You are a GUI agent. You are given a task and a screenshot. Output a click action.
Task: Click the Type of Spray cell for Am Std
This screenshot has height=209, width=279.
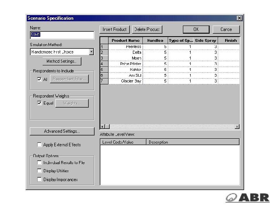coord(181,75)
